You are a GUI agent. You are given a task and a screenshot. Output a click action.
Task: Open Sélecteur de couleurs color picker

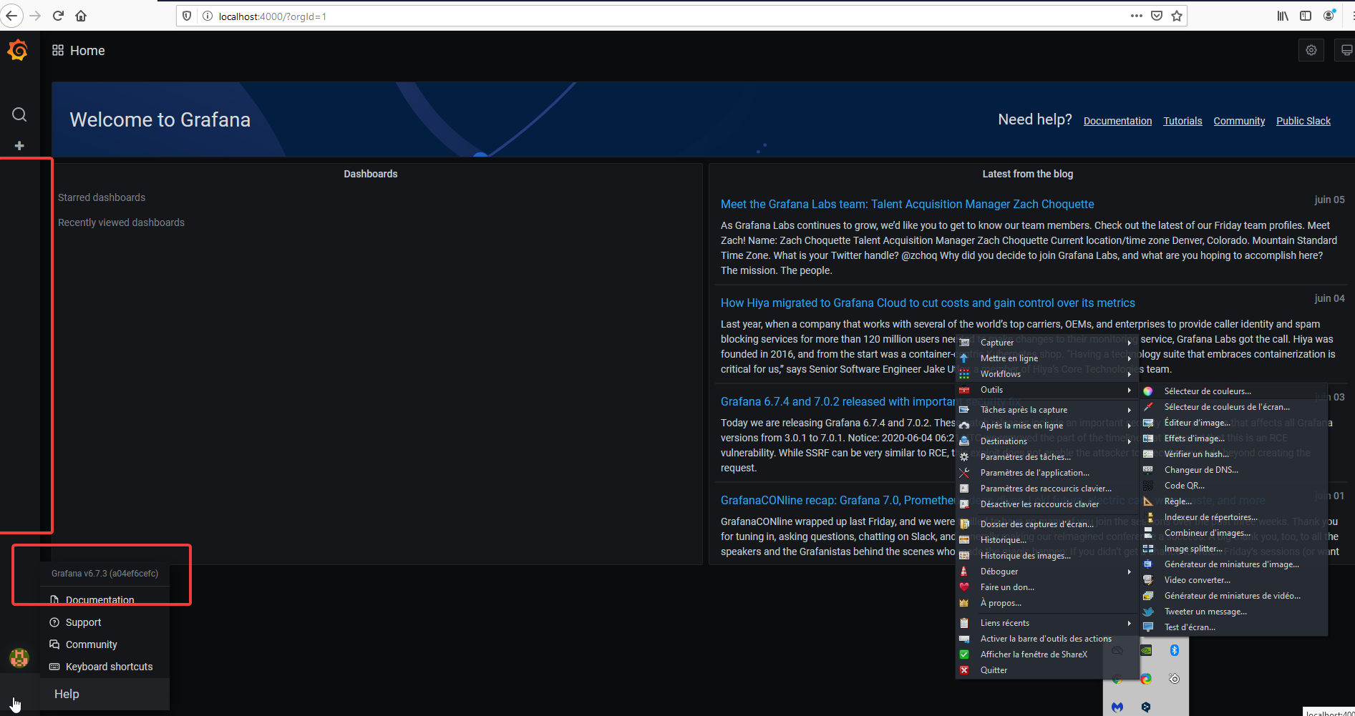(1206, 391)
